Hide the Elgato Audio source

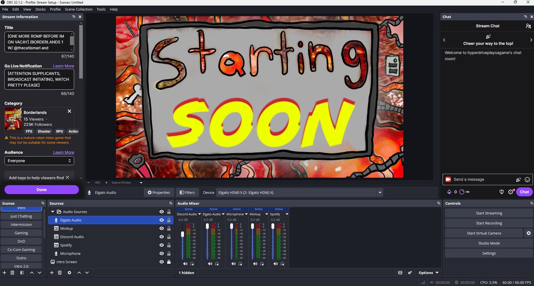coord(162,220)
